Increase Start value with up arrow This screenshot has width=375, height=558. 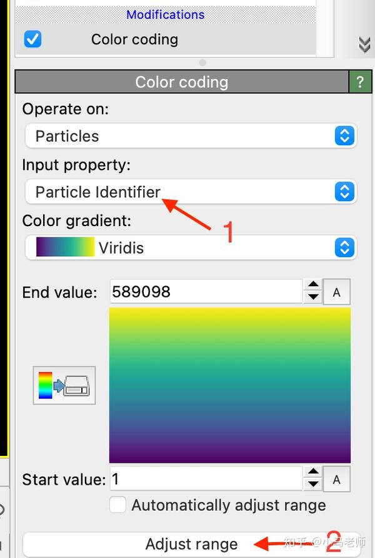coord(313,473)
